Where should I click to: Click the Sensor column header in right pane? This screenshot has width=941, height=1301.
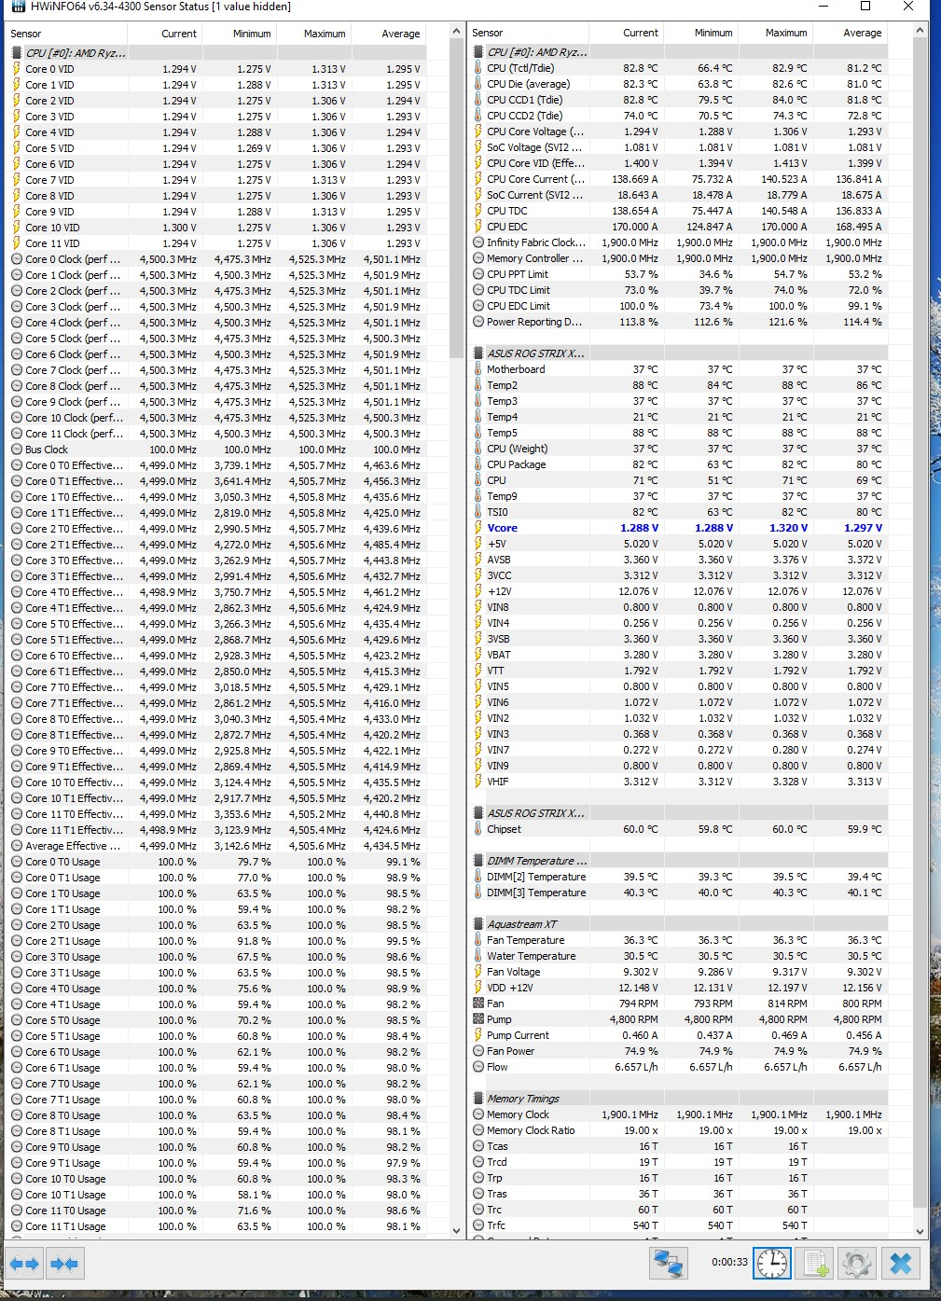[528, 33]
